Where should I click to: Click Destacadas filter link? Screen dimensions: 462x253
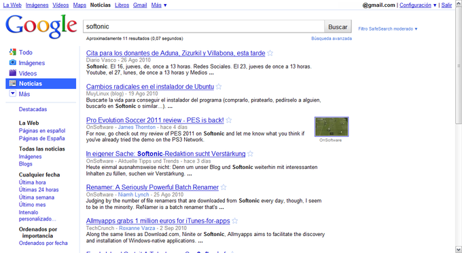[33, 109]
